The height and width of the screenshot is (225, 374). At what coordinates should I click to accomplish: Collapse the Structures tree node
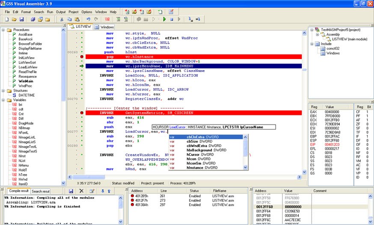(x=3, y=91)
